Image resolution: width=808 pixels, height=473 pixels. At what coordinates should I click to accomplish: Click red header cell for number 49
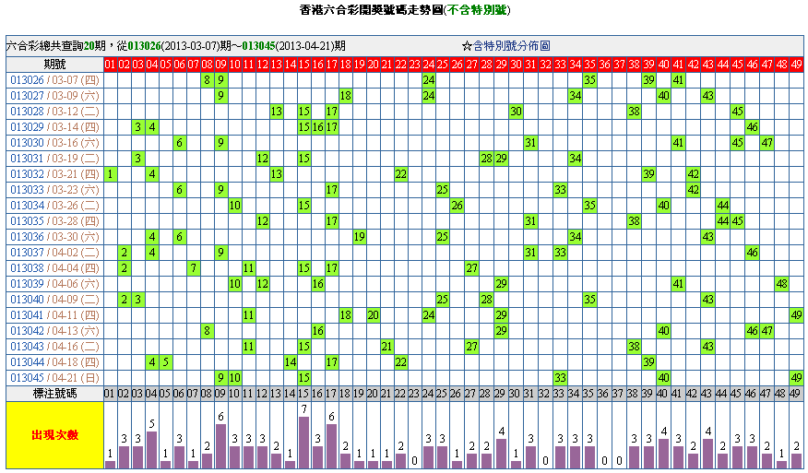[x=795, y=64]
